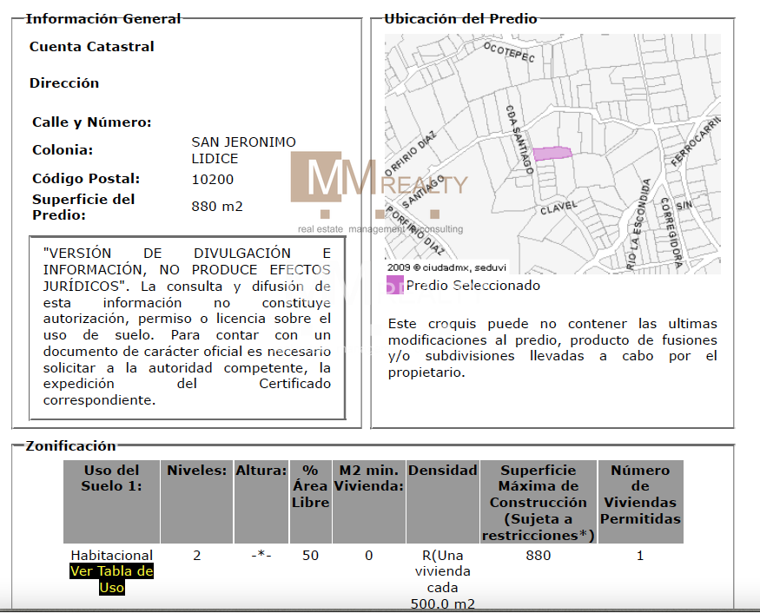Screen dimensions: 760x613
Task: Select the Clavel street label on map
Action: (558, 209)
